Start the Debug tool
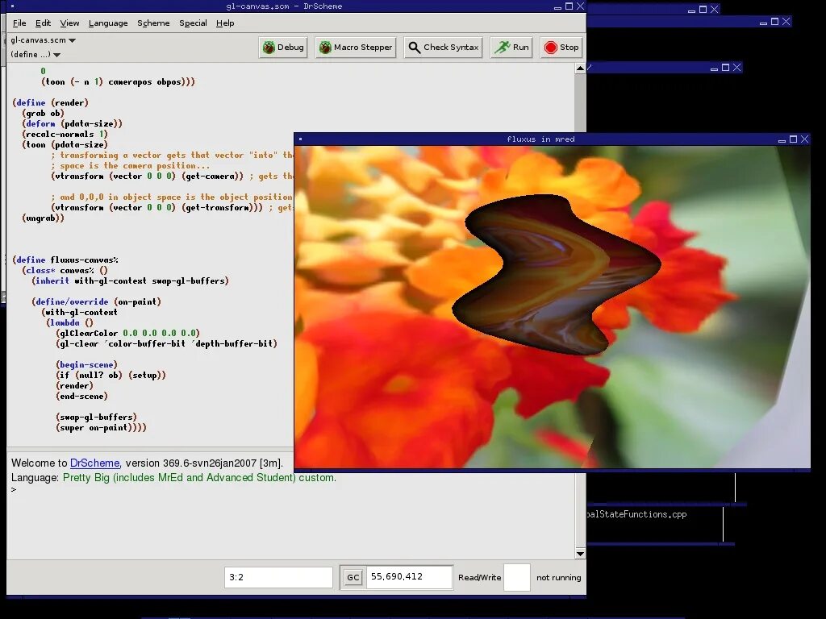The height and width of the screenshot is (619, 826). [283, 48]
